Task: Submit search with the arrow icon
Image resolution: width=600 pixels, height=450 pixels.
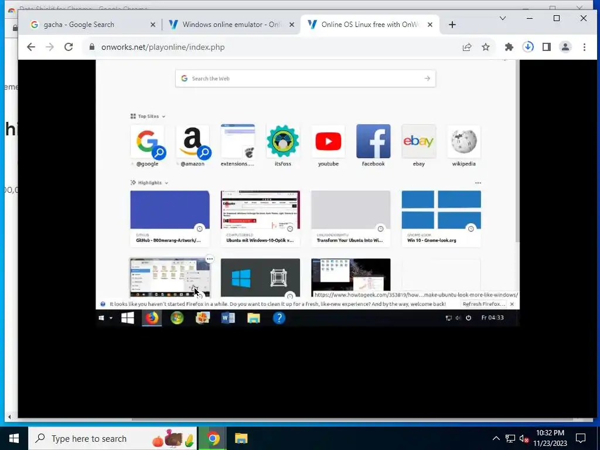Action: pos(427,79)
